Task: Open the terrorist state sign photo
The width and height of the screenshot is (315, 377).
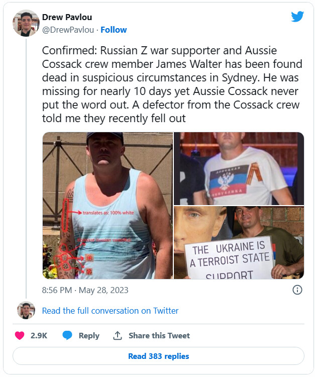Action: point(239,242)
